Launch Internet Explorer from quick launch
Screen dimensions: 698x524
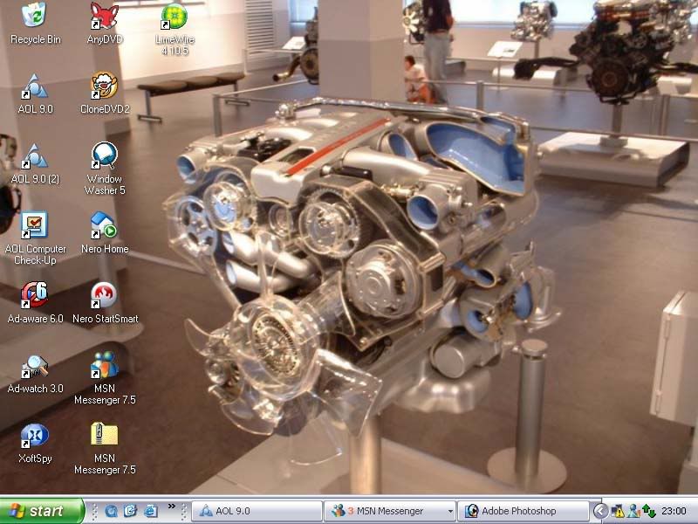pos(150,511)
